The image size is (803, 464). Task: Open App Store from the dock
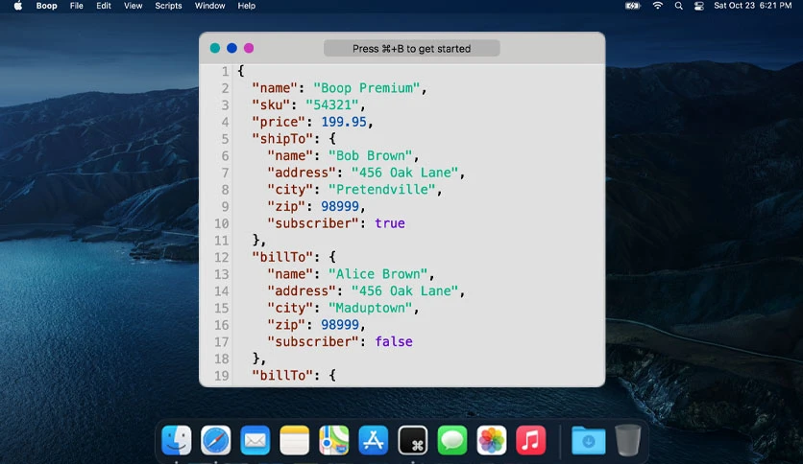click(x=374, y=440)
